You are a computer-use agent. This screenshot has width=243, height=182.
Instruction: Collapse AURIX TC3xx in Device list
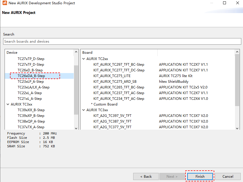coord(8,104)
